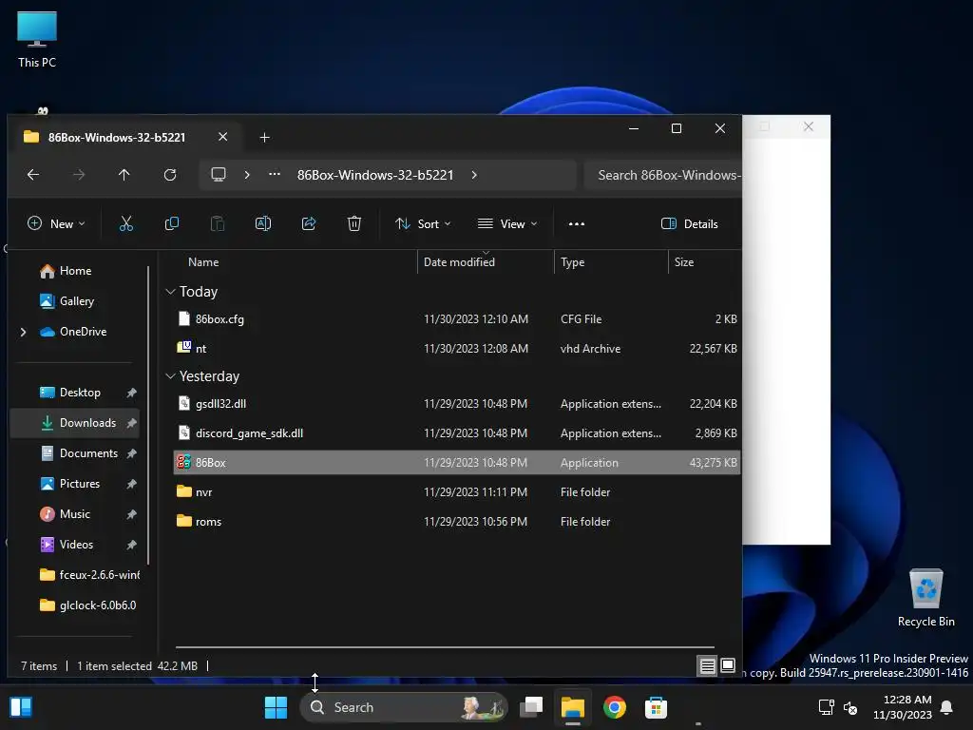The height and width of the screenshot is (730, 973).
Task: Open the Documents quick access folder
Action: 88,453
